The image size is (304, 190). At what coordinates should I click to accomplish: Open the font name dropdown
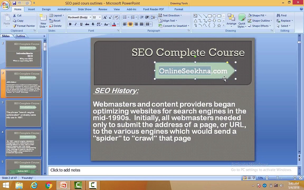(x=90, y=17)
